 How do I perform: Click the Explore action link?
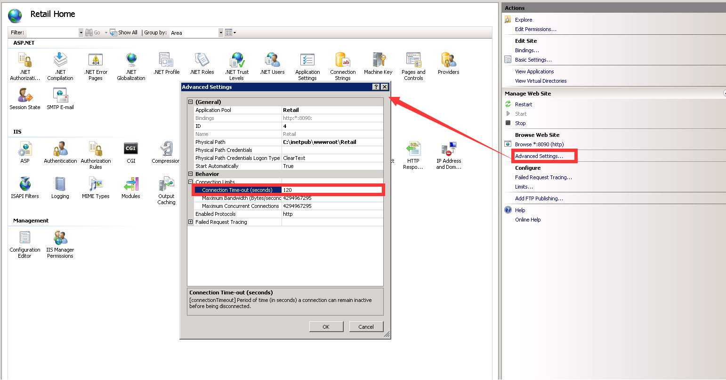pyautogui.click(x=524, y=20)
